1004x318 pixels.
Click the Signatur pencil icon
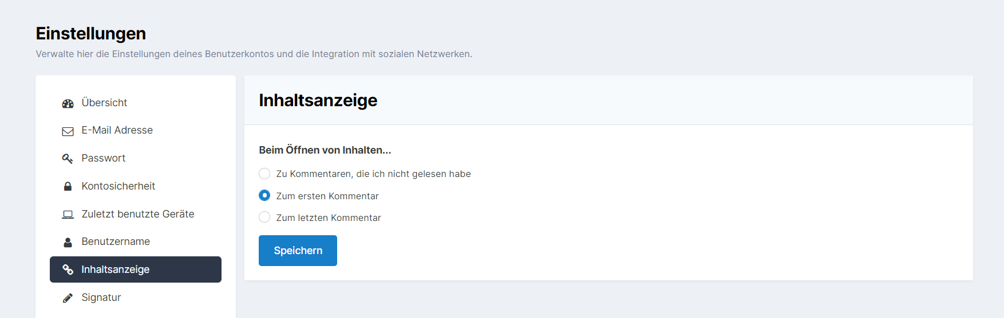coord(68,298)
